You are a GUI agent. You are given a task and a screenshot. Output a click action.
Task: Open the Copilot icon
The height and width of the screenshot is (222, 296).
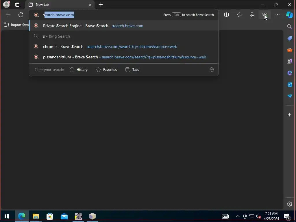pos(289,15)
